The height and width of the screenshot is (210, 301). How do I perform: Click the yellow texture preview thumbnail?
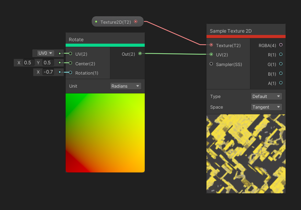(x=246, y=154)
